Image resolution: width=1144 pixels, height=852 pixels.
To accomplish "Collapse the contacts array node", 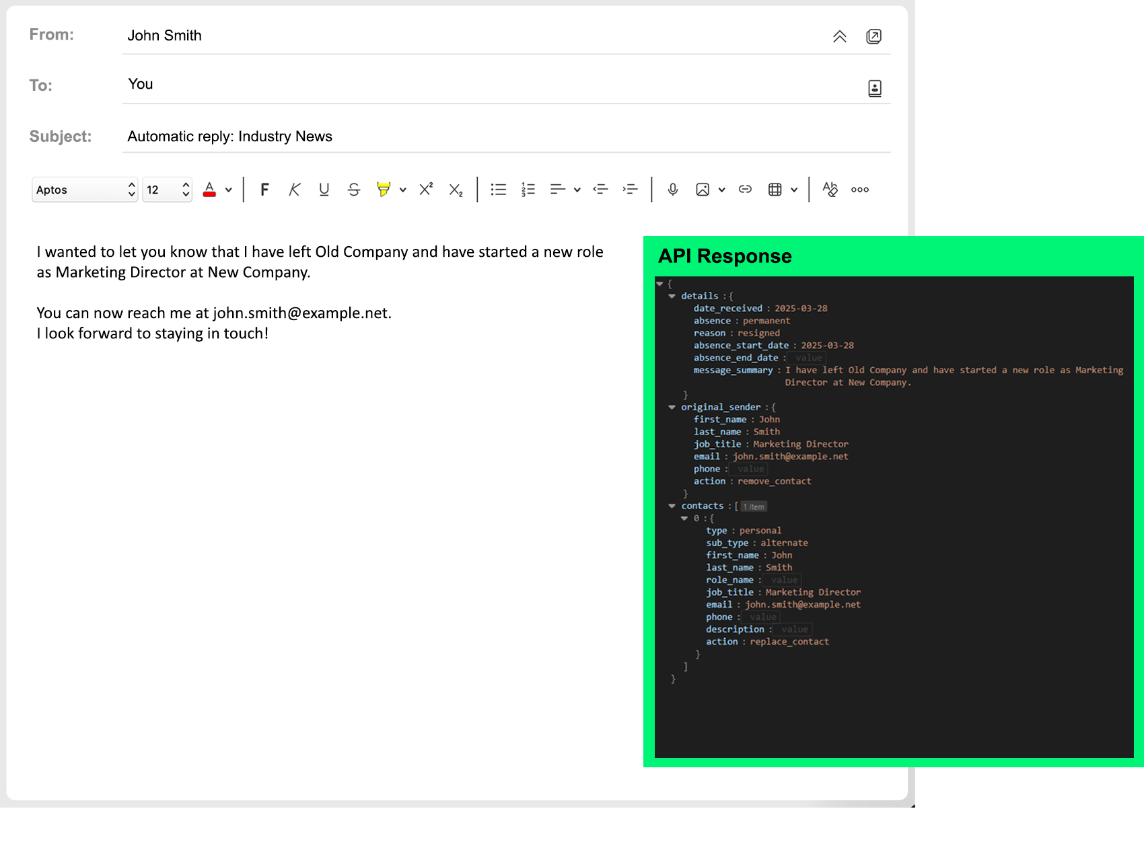I will [x=672, y=506].
